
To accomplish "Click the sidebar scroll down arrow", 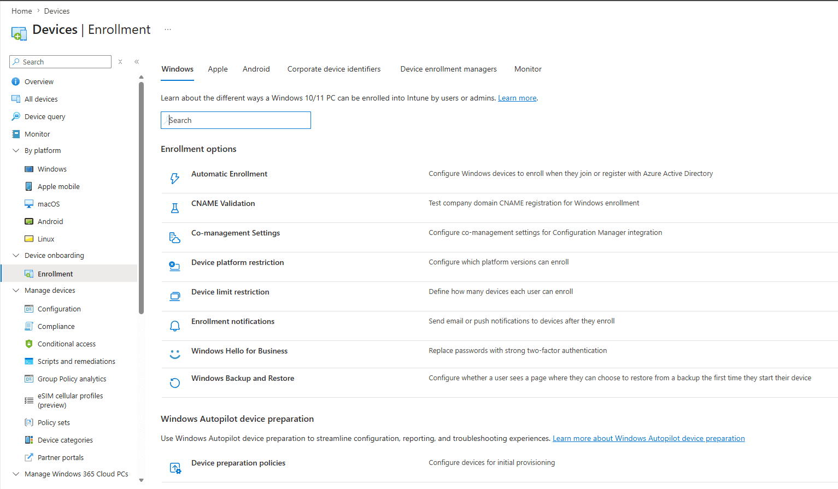I will [x=141, y=480].
